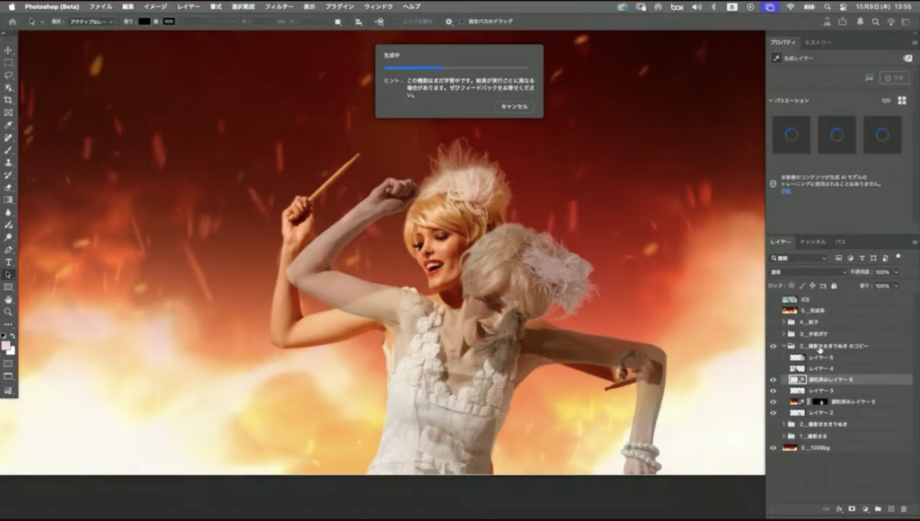The height and width of the screenshot is (521, 920).
Task: Toggle visibility of レイヤー 3
Action: pos(773,391)
